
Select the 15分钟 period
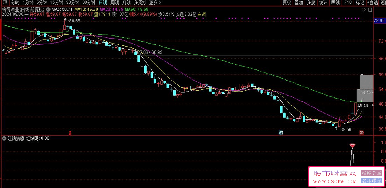pyautogui.click(x=56, y=3)
